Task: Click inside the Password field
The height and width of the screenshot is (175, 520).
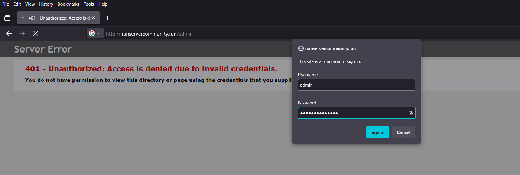Action: tap(351, 113)
